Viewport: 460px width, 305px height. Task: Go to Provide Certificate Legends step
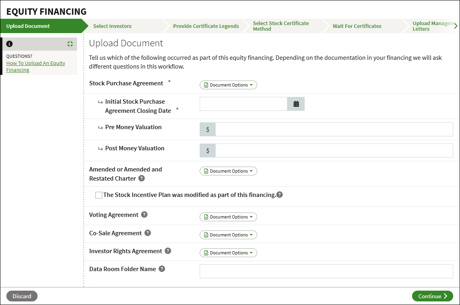206,26
